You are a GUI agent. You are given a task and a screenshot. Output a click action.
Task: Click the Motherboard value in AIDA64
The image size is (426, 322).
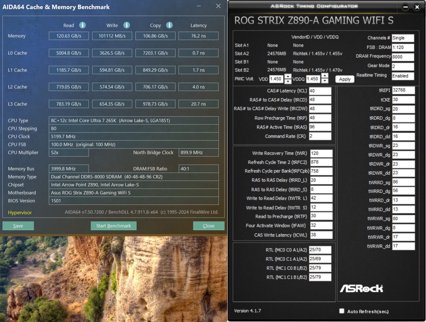pos(134,193)
